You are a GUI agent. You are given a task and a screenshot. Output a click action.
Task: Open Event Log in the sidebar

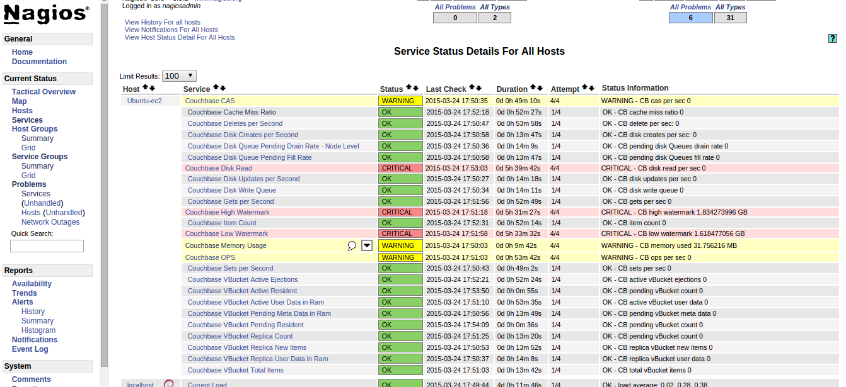tap(30, 349)
